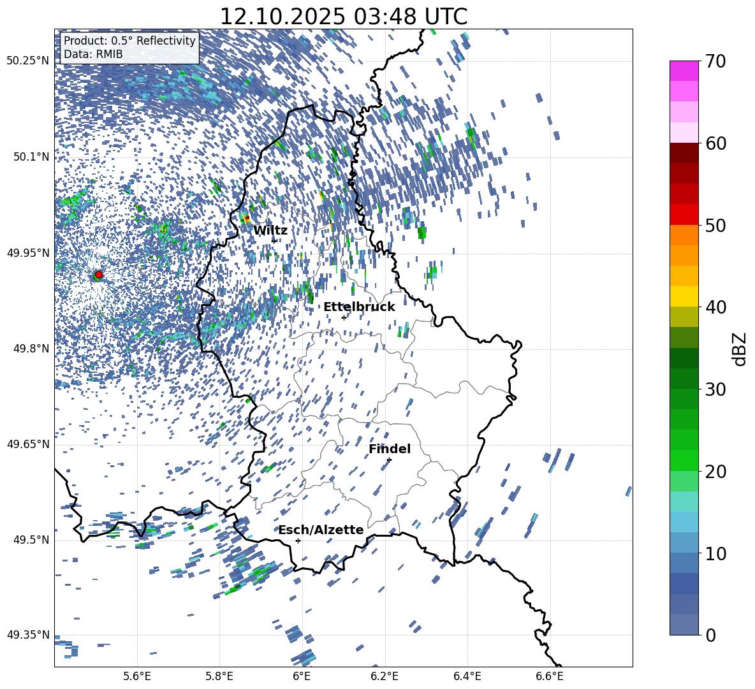Select the Esch/Alzette city label
Image resolution: width=755 pixels, height=689 pixels.
(x=321, y=530)
